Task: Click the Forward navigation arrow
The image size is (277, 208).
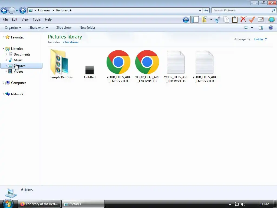Action: pos(12,11)
